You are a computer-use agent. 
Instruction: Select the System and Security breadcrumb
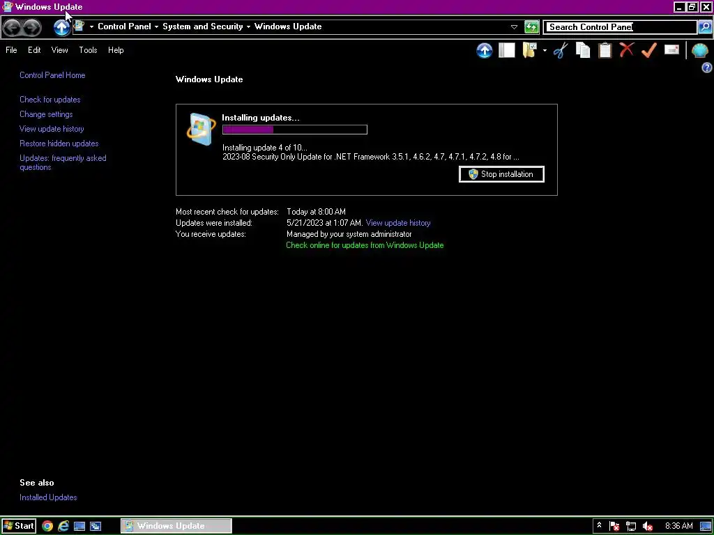(x=203, y=26)
